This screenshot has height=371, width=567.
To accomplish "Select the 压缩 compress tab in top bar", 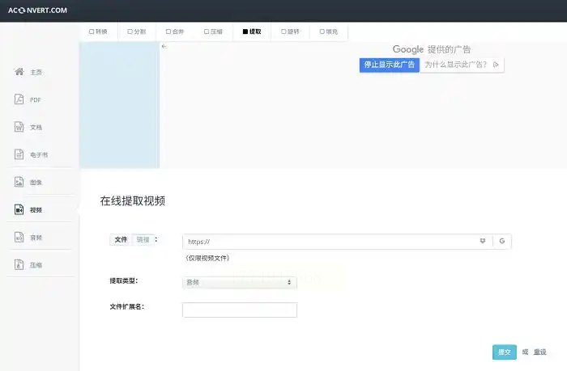I will (x=213, y=32).
